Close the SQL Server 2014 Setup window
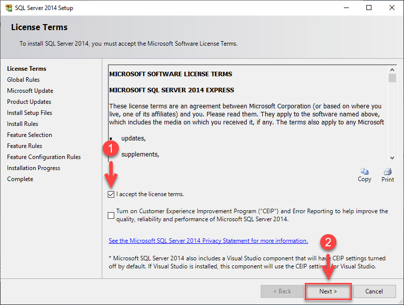The height and width of the screenshot is (305, 404). point(392,8)
